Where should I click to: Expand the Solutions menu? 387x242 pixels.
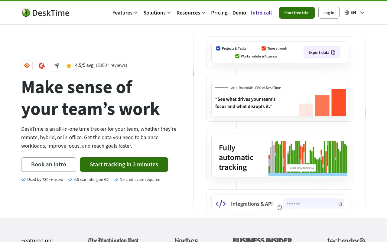(x=157, y=13)
